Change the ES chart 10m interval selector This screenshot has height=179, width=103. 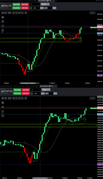[10, 13]
